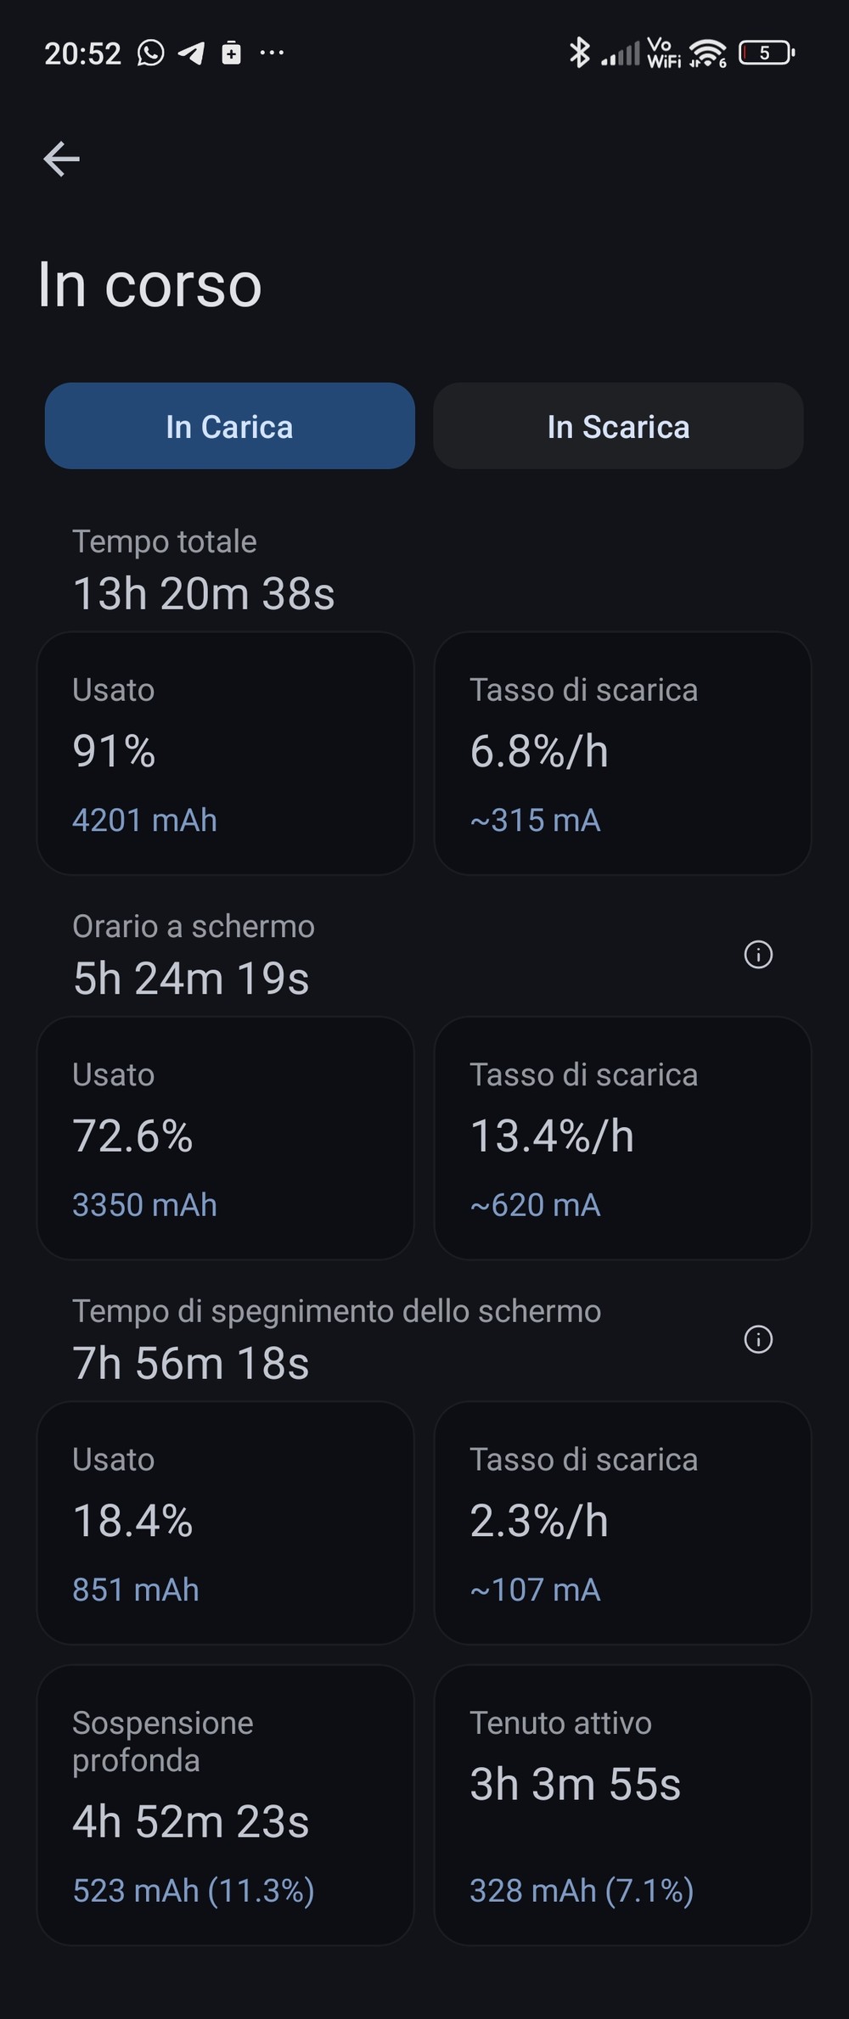Tap the WhatsApp notification icon in status bar
The width and height of the screenshot is (849, 2019).
tap(150, 53)
